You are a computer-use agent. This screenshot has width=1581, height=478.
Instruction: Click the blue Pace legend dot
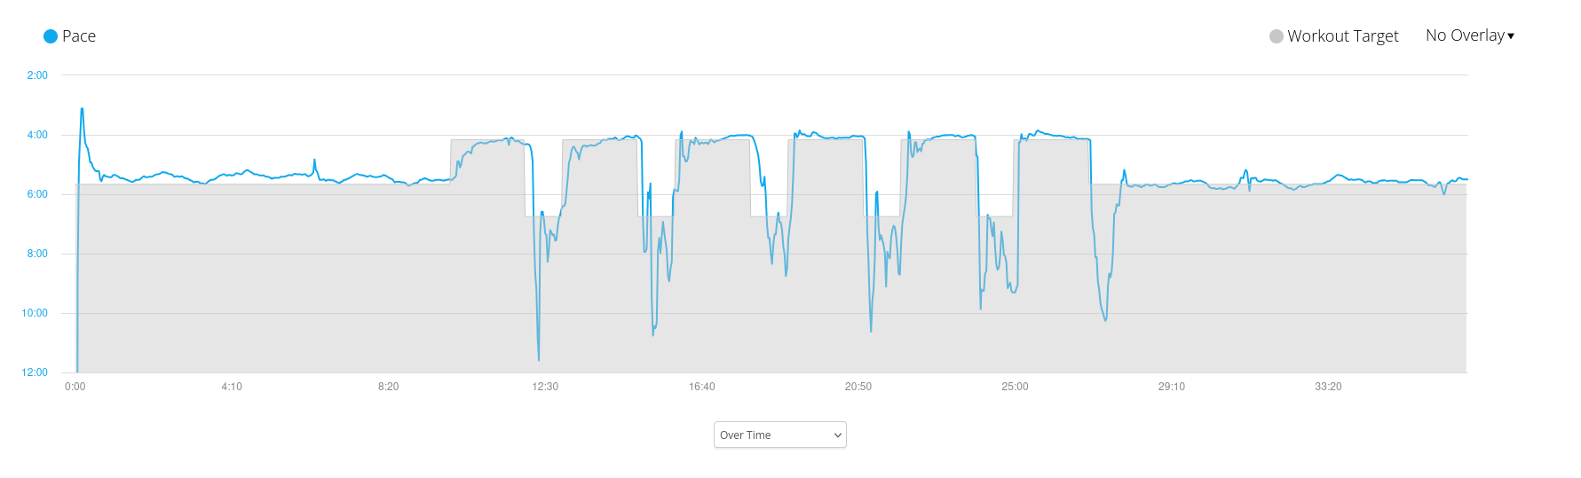click(x=51, y=36)
